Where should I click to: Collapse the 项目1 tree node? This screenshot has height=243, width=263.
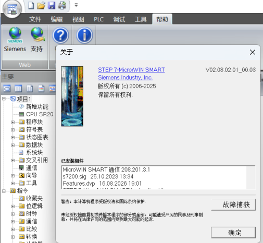click(4, 99)
